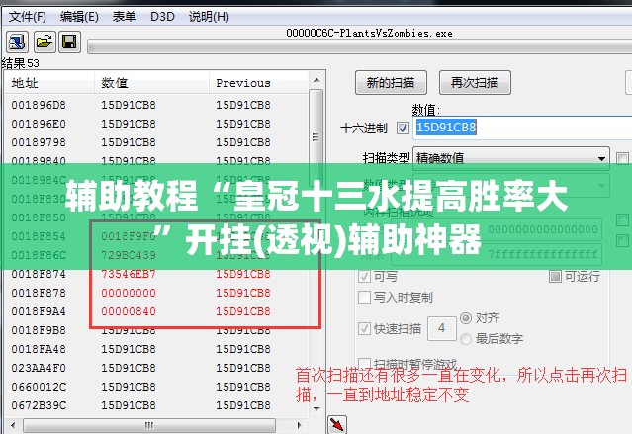The width and height of the screenshot is (632, 434).
Task: Click the 再次扫描 next scan button
Action: [x=475, y=83]
